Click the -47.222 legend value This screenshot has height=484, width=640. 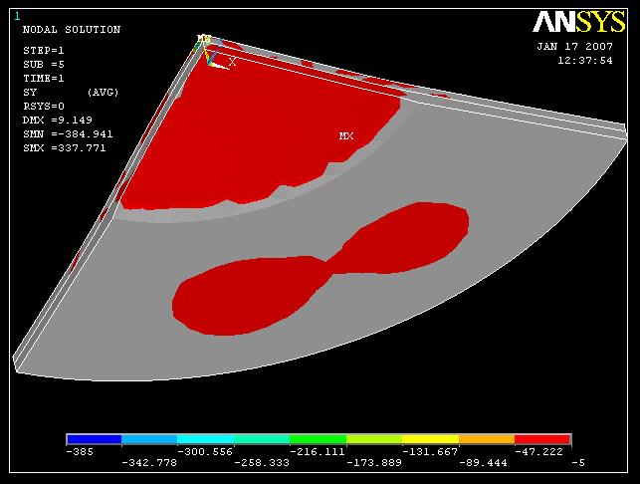click(538, 452)
